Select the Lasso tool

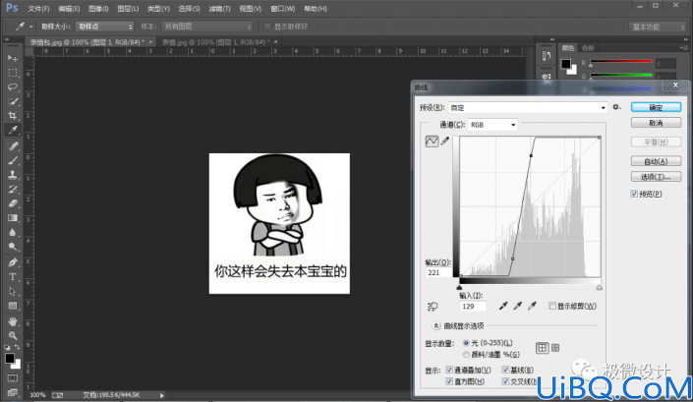pos(13,87)
